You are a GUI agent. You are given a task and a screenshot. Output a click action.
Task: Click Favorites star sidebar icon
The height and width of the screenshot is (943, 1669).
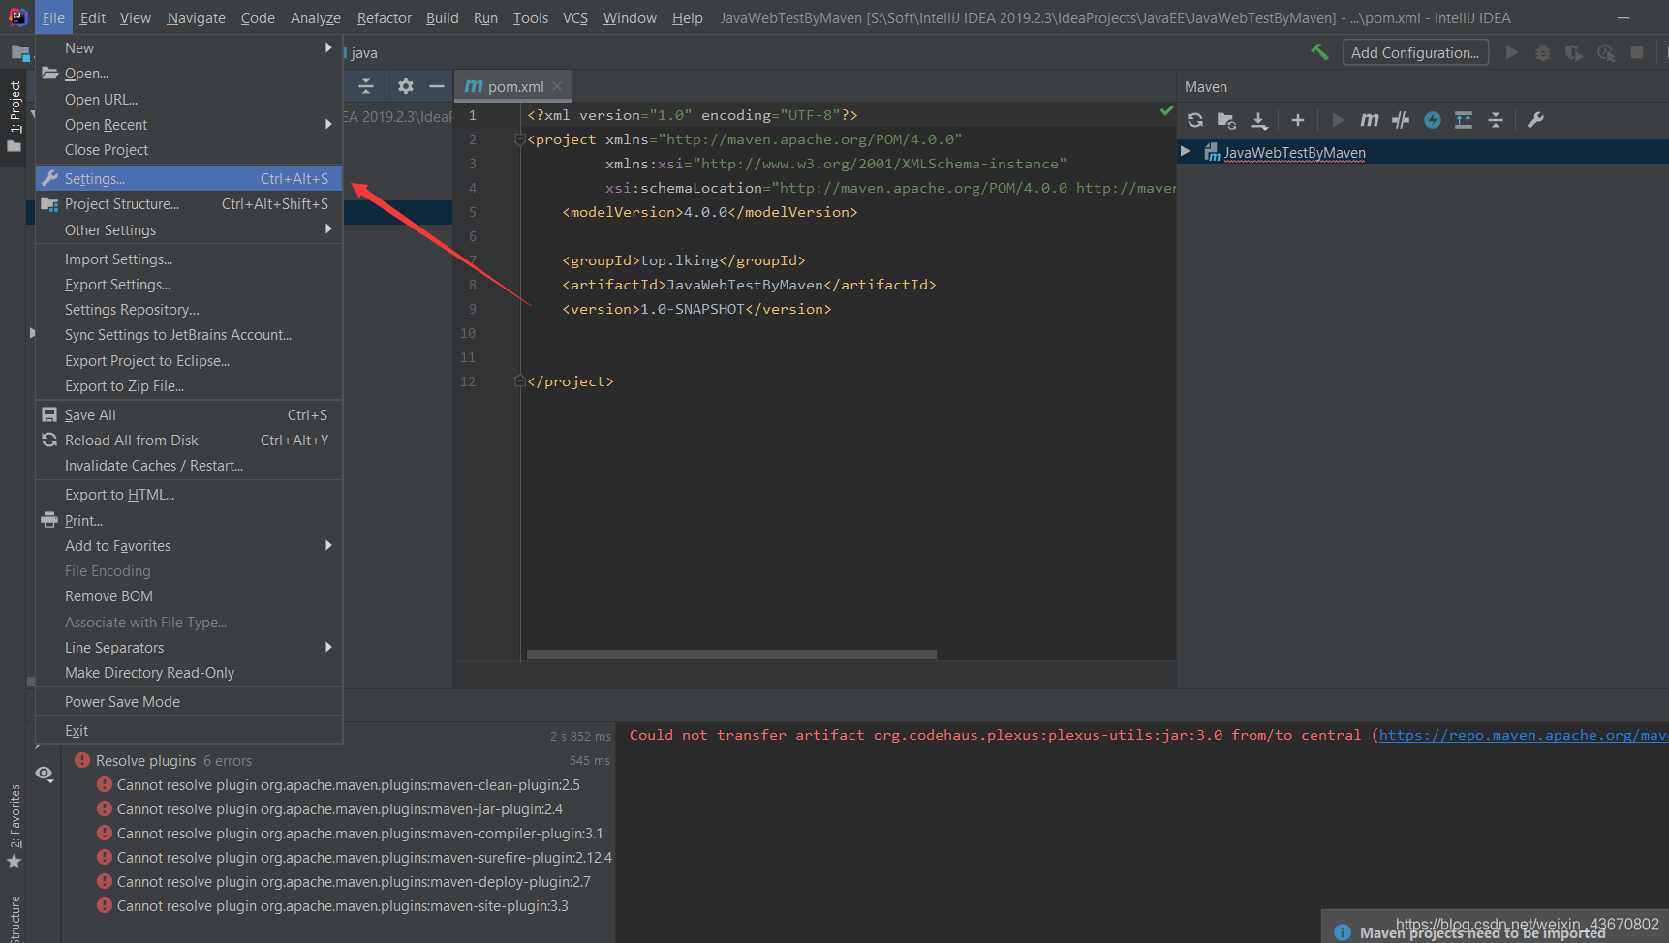[x=14, y=862]
